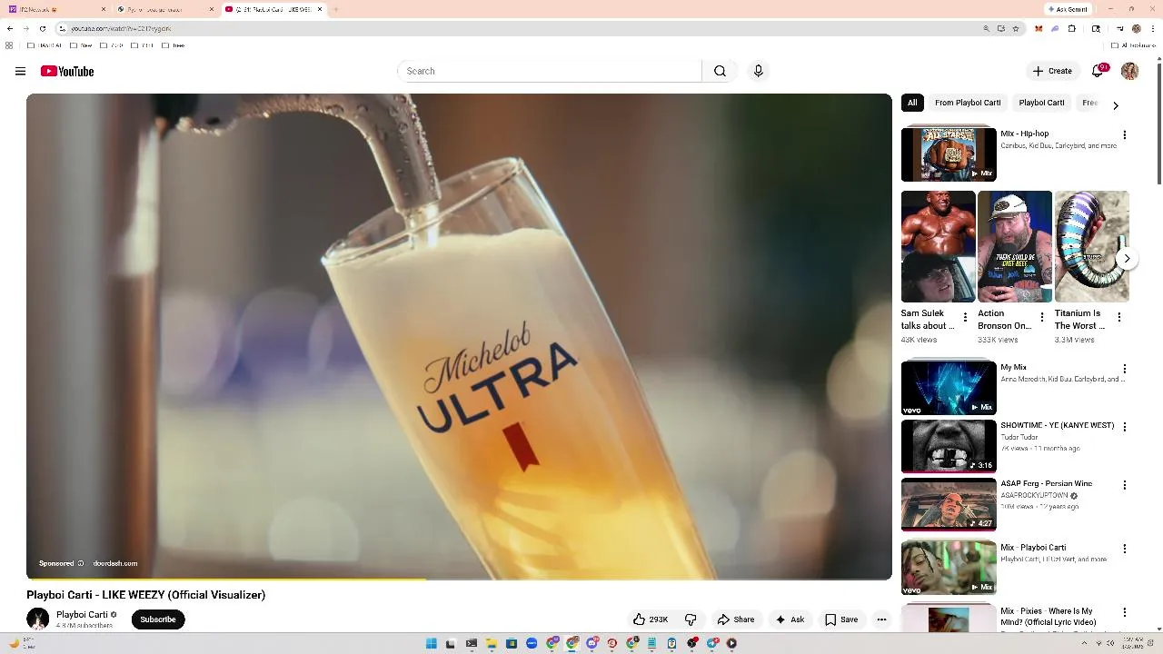The image size is (1163, 654).
Task: Open ASAP Ferg Persian Wine thumbnail
Action: coord(949,504)
